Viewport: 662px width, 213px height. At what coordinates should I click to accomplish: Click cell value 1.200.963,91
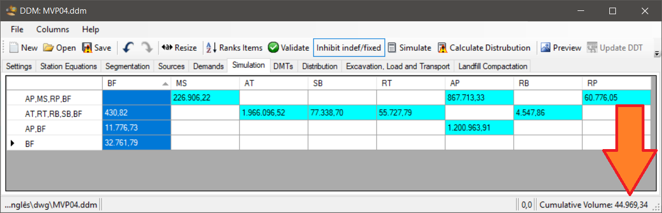click(479, 128)
